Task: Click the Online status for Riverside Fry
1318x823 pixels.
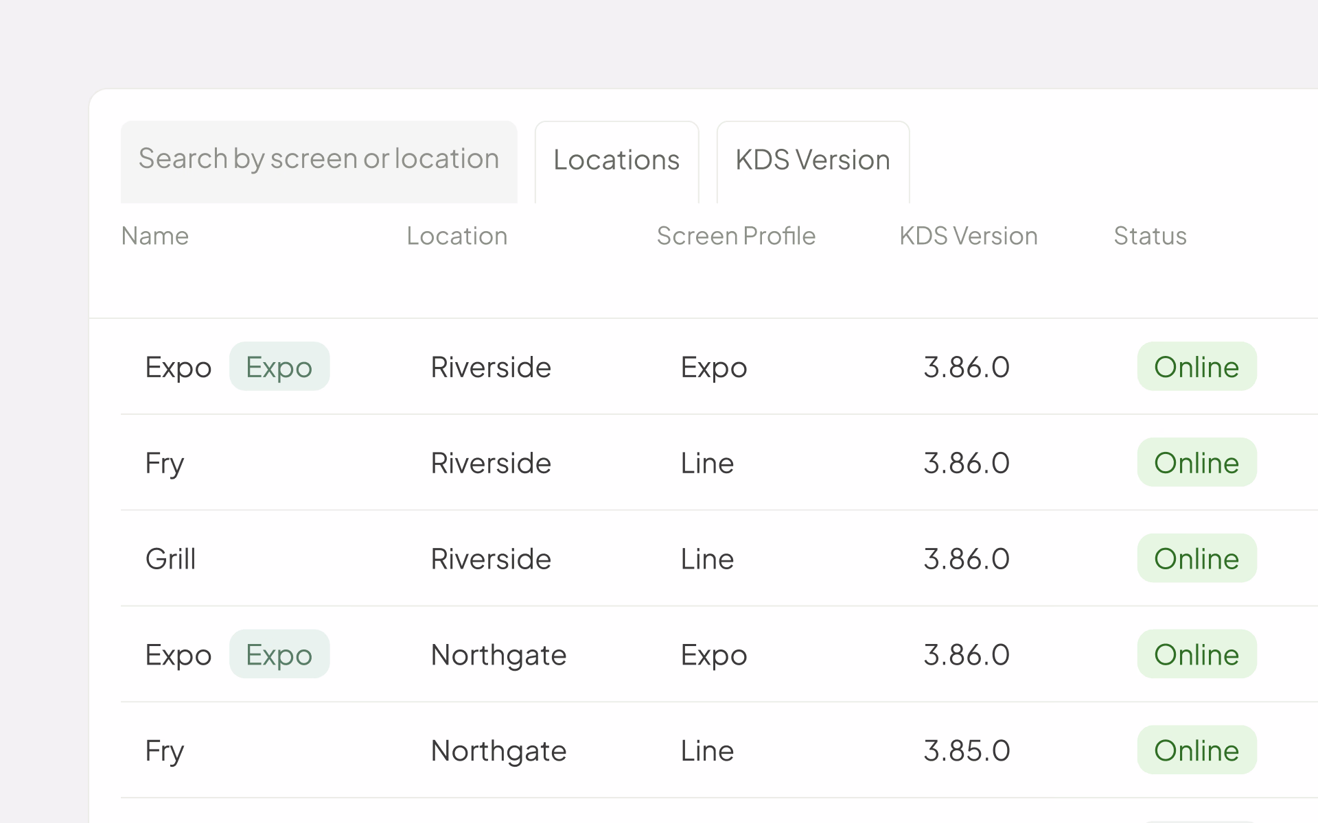Action: 1197,462
